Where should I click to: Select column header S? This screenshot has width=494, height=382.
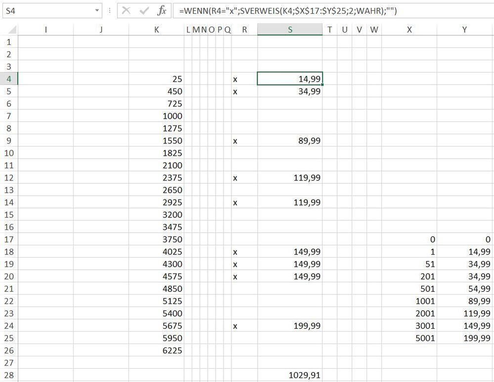(x=290, y=30)
